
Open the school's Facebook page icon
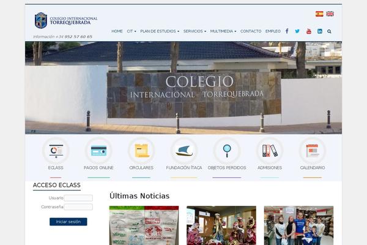tap(287, 31)
